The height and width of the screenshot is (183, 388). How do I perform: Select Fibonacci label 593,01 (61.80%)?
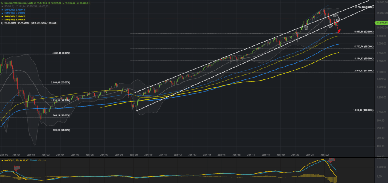[61, 130]
